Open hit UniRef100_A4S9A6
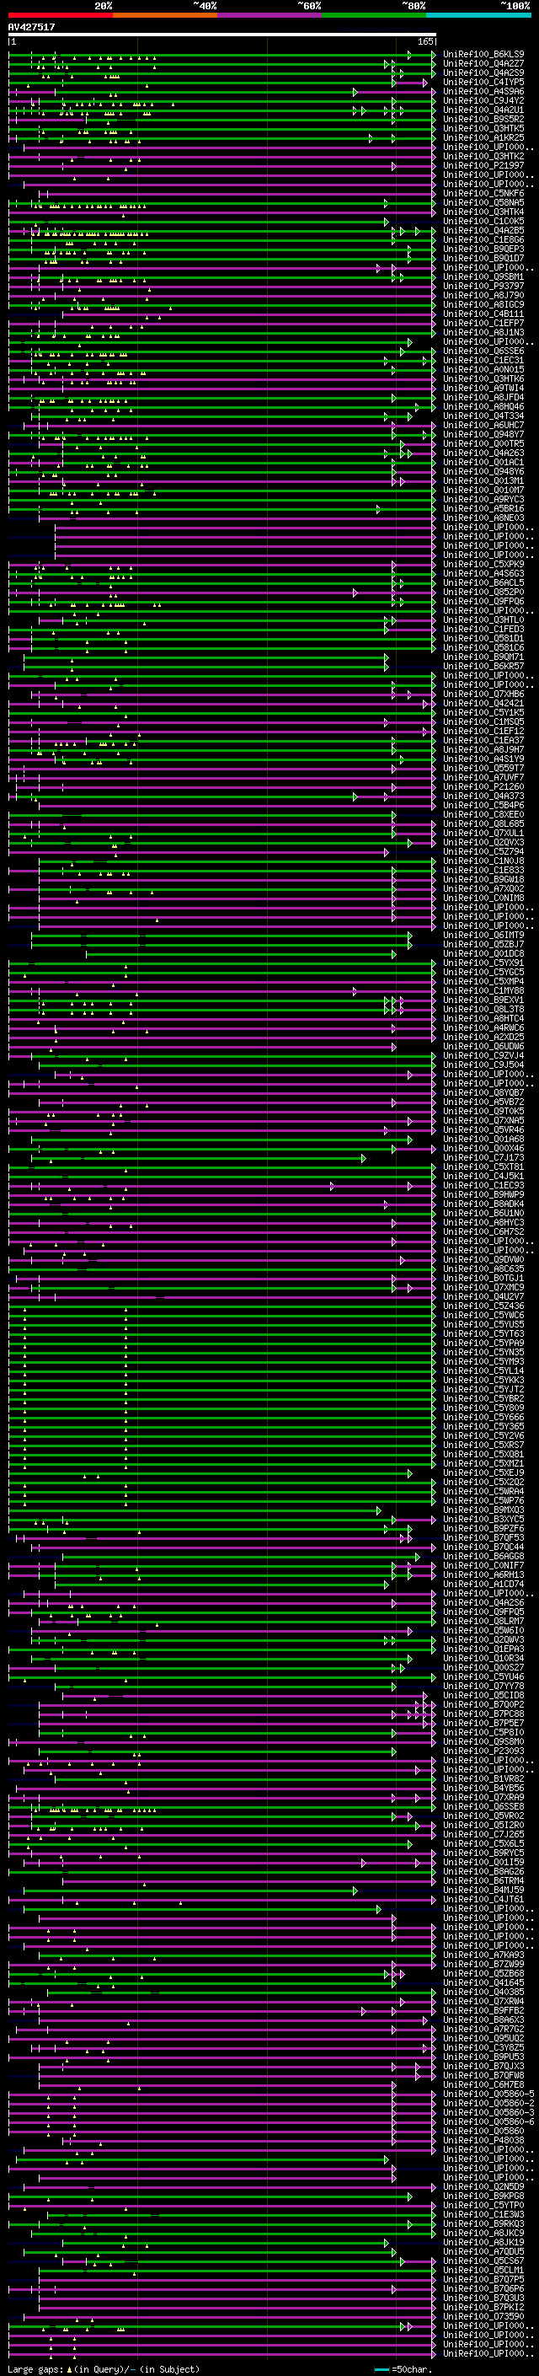 point(483,91)
